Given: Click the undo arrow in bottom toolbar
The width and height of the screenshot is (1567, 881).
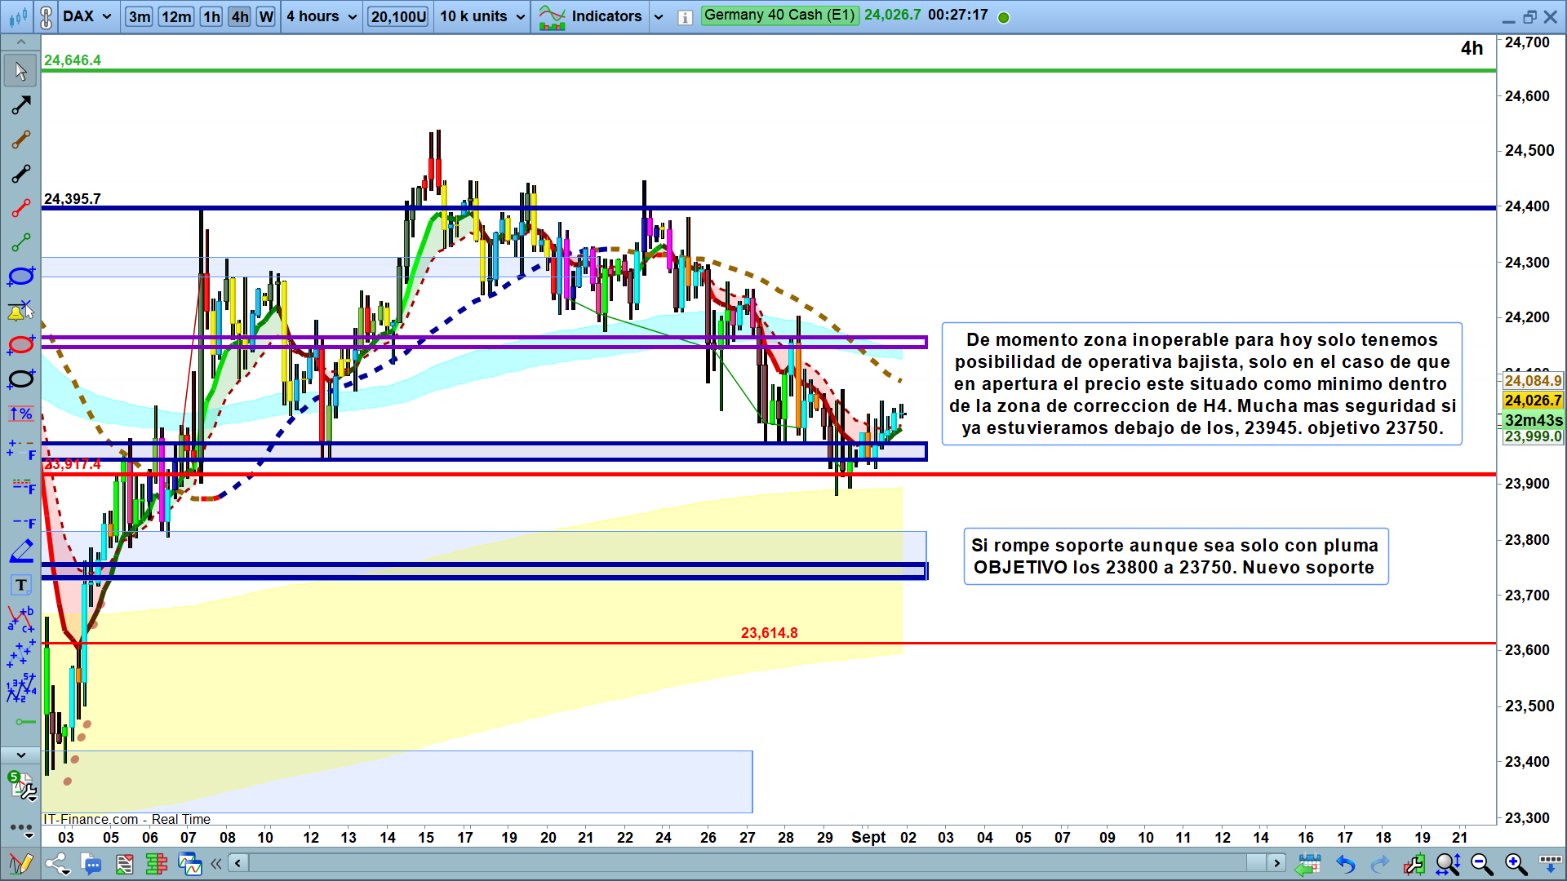Looking at the screenshot, I should click(1345, 863).
